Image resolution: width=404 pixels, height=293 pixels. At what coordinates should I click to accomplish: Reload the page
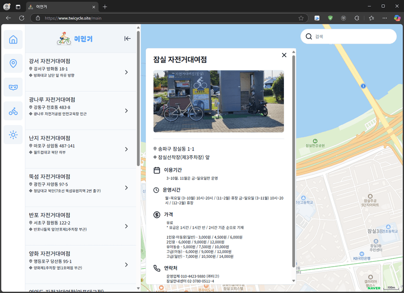(x=21, y=18)
